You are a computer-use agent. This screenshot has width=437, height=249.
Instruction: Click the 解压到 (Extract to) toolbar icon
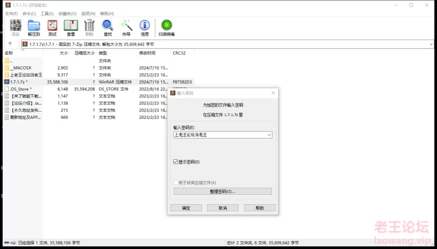point(34,25)
